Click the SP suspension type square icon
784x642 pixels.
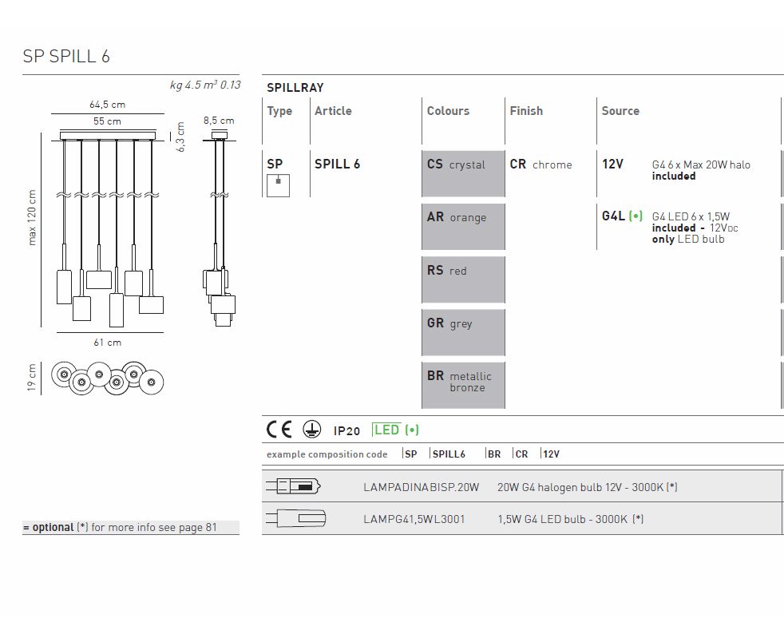276,185
